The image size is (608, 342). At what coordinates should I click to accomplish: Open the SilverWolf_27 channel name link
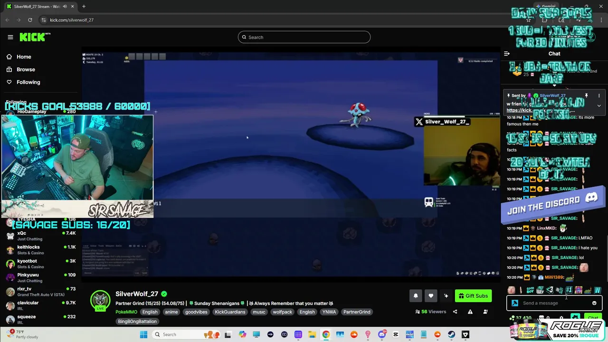137,294
